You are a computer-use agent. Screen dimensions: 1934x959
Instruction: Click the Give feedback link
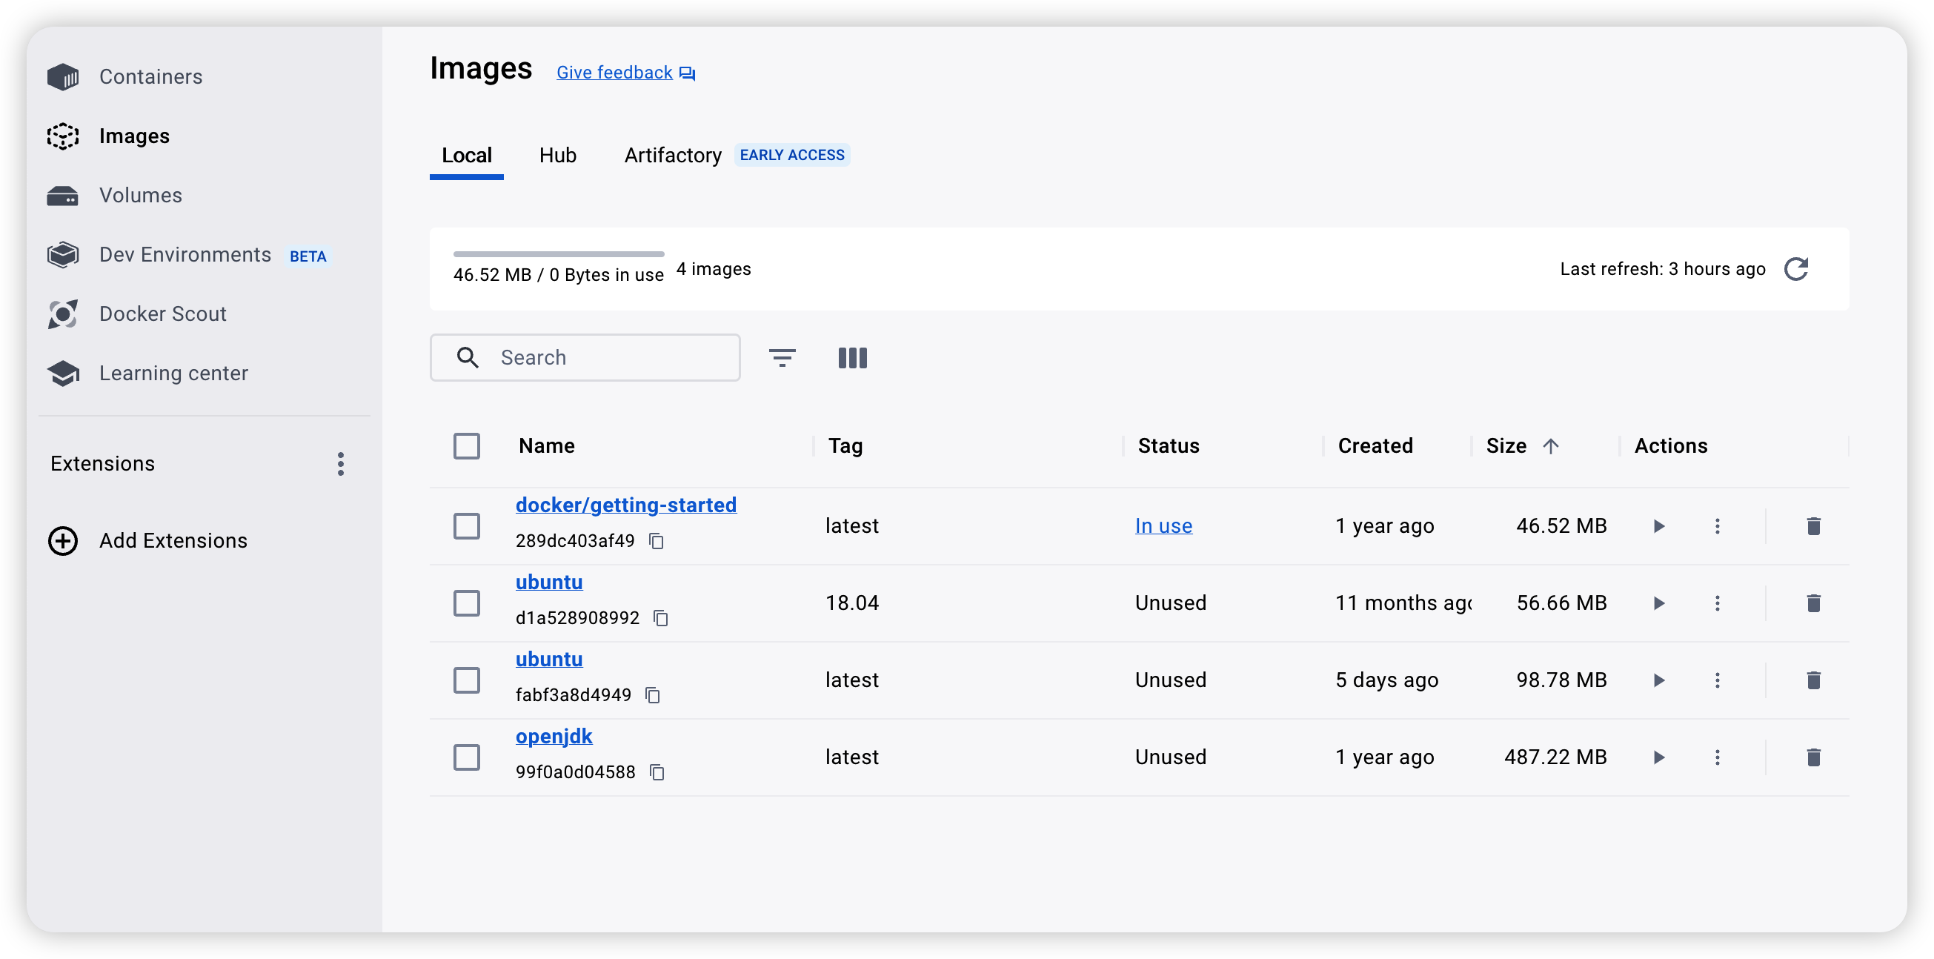click(x=614, y=73)
